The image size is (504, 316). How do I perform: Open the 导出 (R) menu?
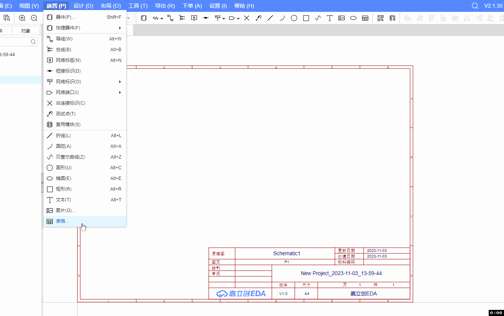[165, 6]
